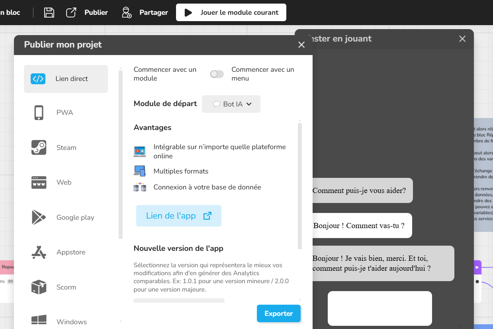The width and height of the screenshot is (493, 329).
Task: Click 'Intégrable sur n'importe quelle plateforme online' text
Action: pyautogui.click(x=220, y=152)
